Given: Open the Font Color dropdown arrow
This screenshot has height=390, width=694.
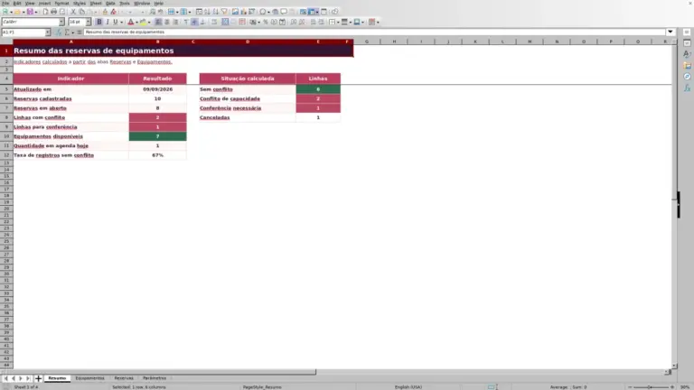Looking at the screenshot, I should [x=136, y=22].
